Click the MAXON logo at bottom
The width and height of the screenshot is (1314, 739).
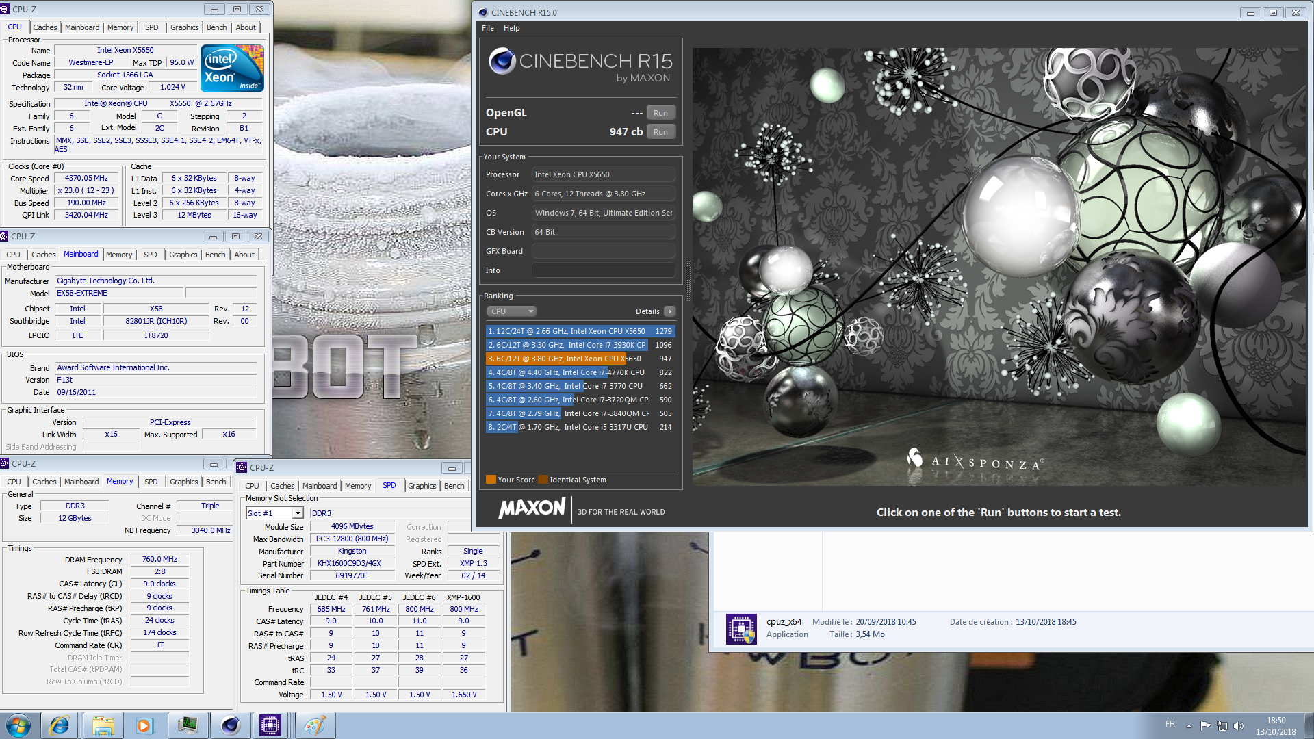point(532,508)
